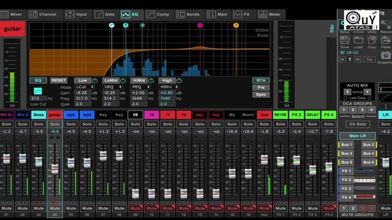Viewport: 392px width, 220px height.
Task: Select the RE+DE channel label
Action: 281,115
